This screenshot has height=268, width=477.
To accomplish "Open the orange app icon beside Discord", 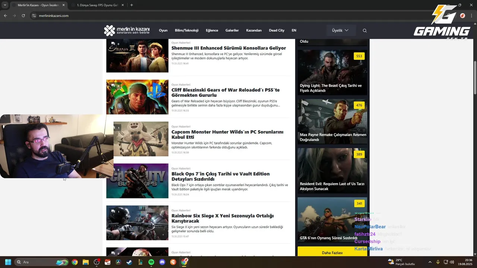I will (173, 262).
